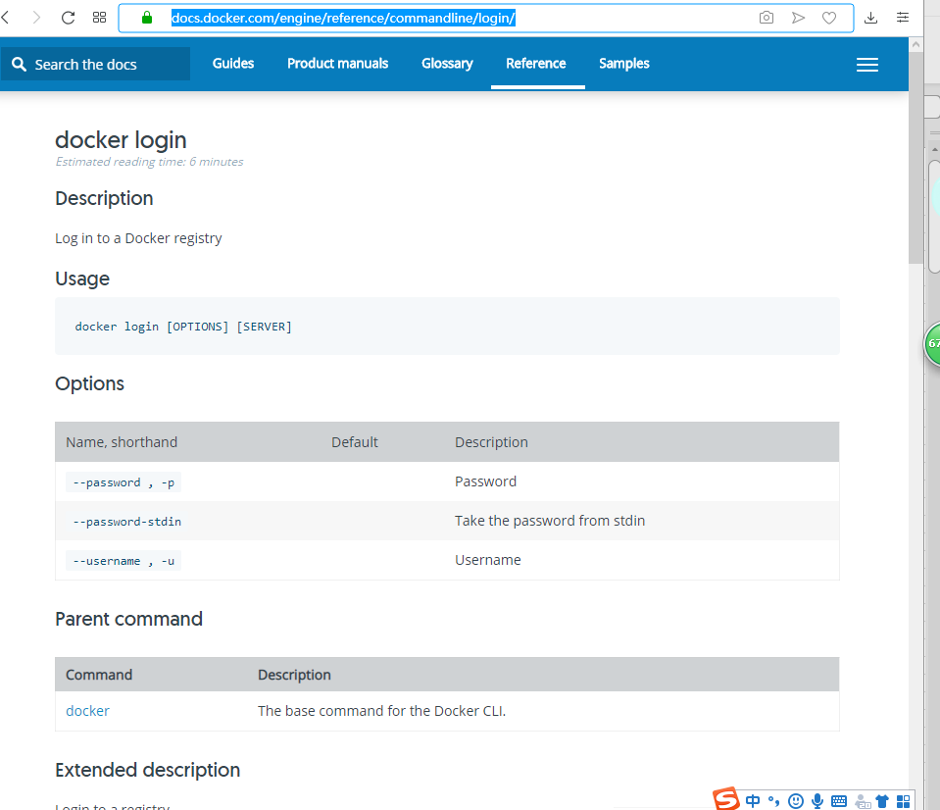Click the docker login usage code block

point(447,327)
